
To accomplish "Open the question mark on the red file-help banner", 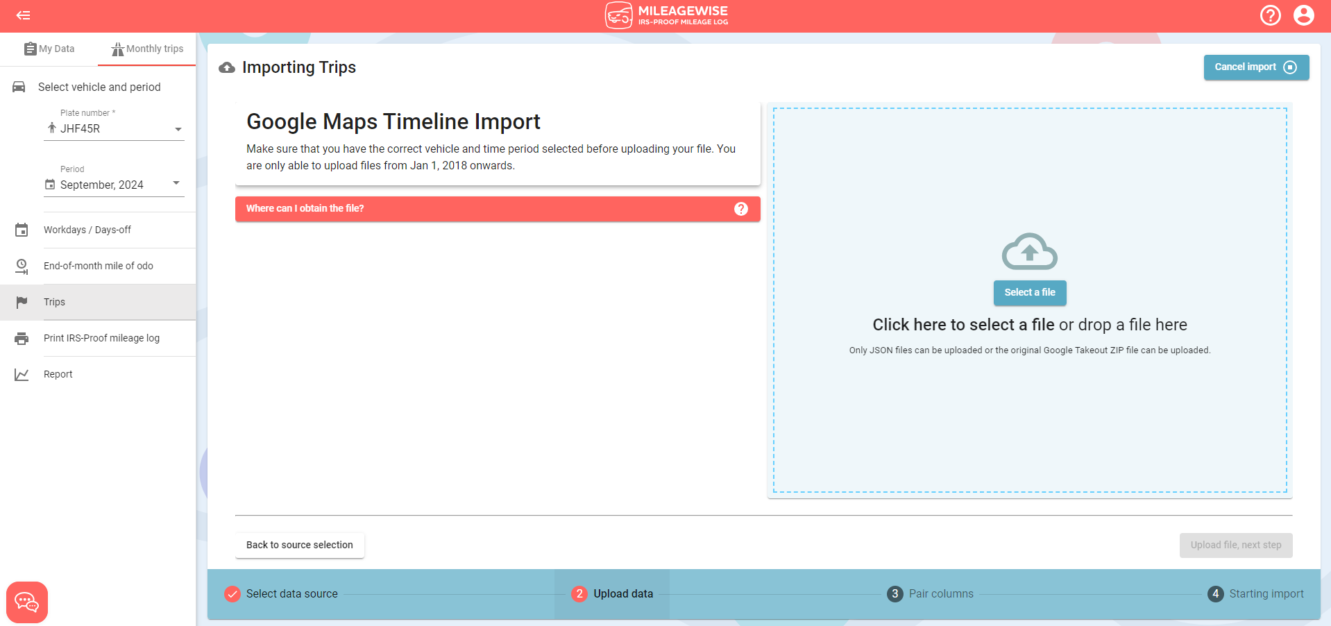I will pos(740,209).
